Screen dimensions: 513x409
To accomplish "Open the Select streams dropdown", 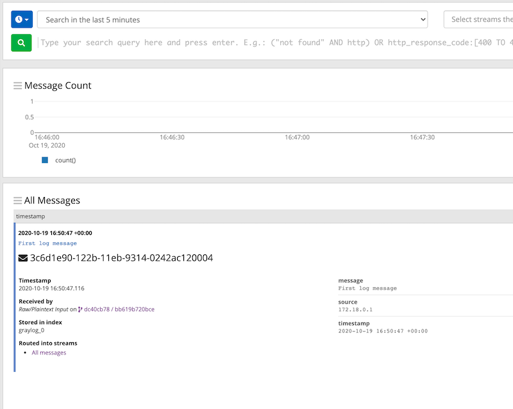I will [x=478, y=19].
